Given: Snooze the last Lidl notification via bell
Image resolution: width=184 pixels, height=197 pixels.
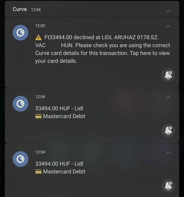Looking at the screenshot, I should pos(168,186).
